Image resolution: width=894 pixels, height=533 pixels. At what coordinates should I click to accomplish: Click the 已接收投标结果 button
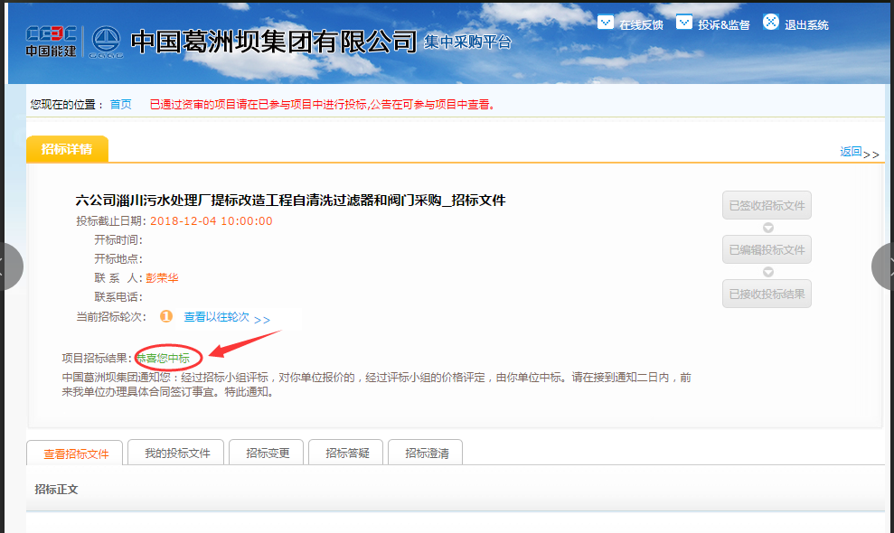coord(767,294)
